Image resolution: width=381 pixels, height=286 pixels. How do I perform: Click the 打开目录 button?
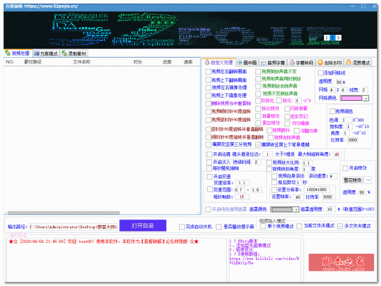coord(143,226)
